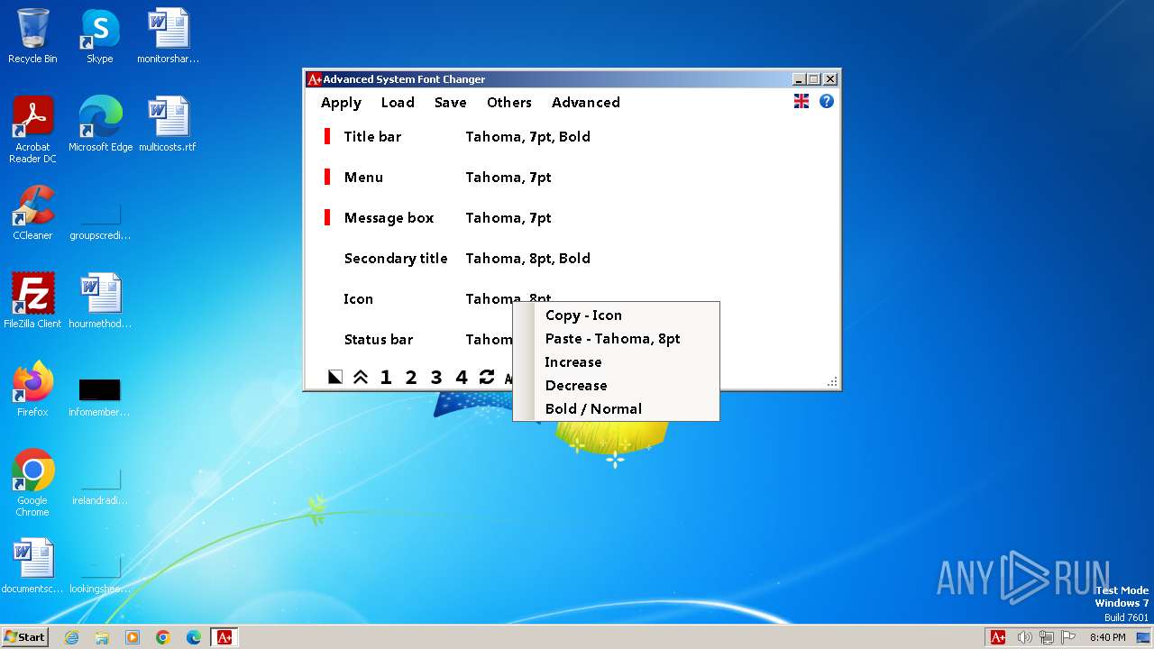Select Increase in the context menu

point(617,362)
